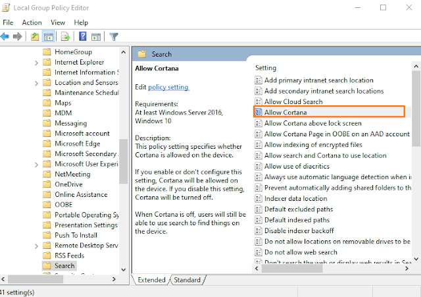Viewport: 421px width, 297px height.
Task: Select Allow Cortana Page in OOBE setting
Action: pyautogui.click(x=337, y=134)
